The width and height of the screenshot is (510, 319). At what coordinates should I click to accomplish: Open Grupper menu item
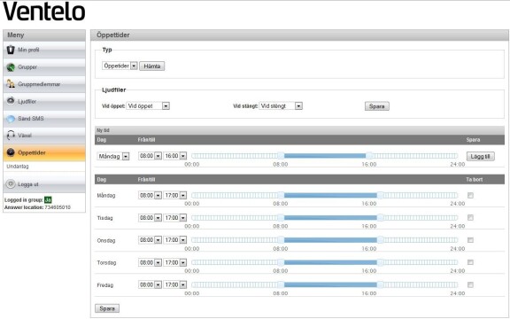[44, 67]
